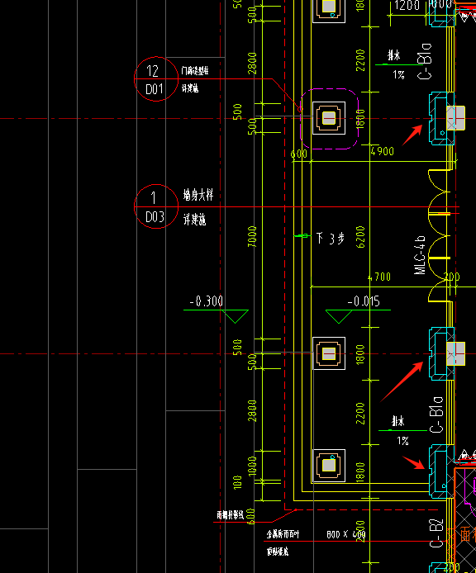Select the -0.300 elevation value
The height and width of the screenshot is (573, 476).
click(x=207, y=301)
